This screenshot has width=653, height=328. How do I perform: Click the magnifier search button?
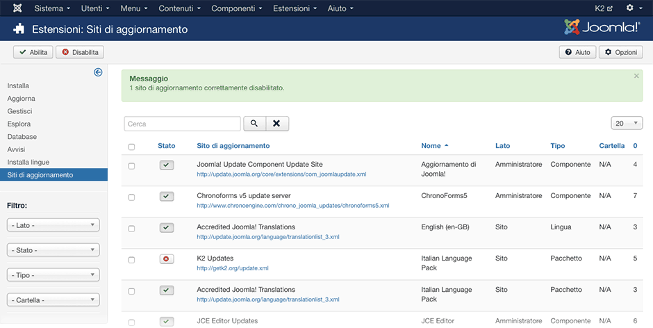point(254,124)
